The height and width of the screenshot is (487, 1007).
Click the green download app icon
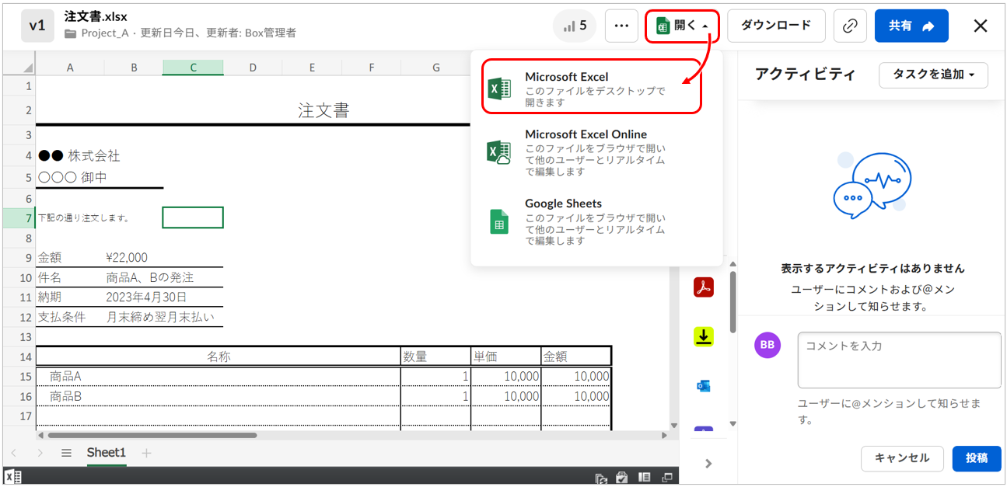click(704, 336)
